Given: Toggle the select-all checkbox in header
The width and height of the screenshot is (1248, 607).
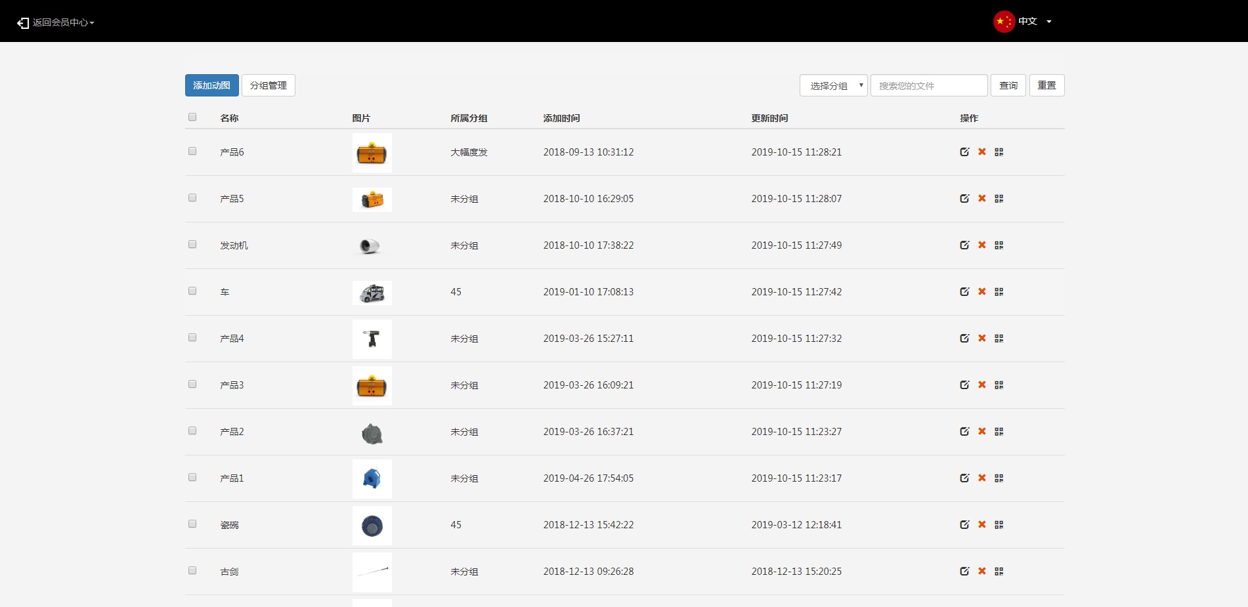Looking at the screenshot, I should point(192,117).
